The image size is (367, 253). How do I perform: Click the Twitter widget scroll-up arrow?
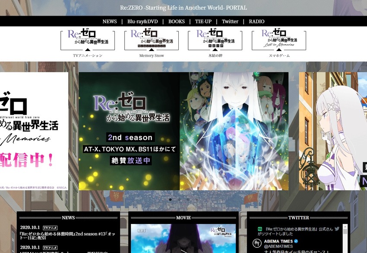[345, 227]
